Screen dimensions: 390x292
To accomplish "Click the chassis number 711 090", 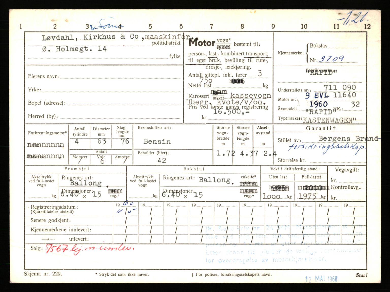I will [x=339, y=88].
